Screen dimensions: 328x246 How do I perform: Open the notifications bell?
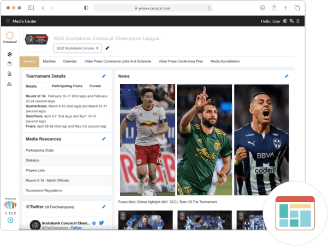tap(298, 21)
